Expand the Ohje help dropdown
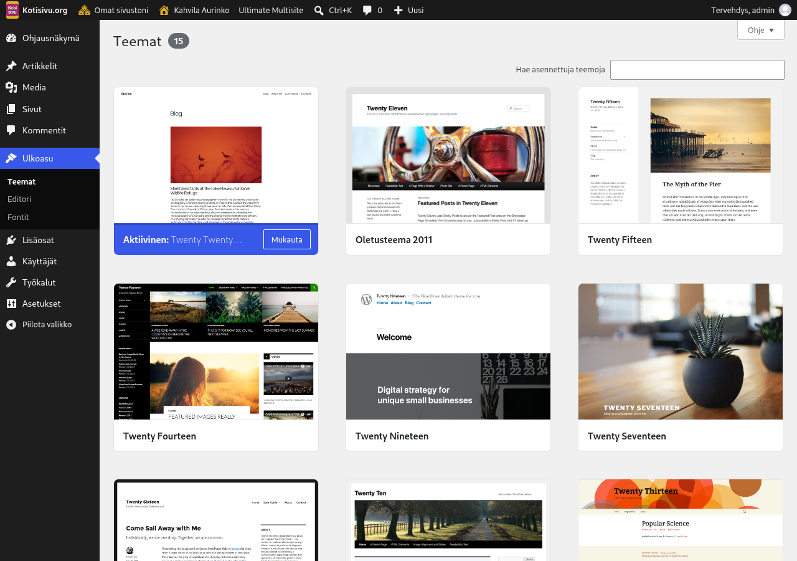This screenshot has height=561, width=797. pyautogui.click(x=760, y=30)
